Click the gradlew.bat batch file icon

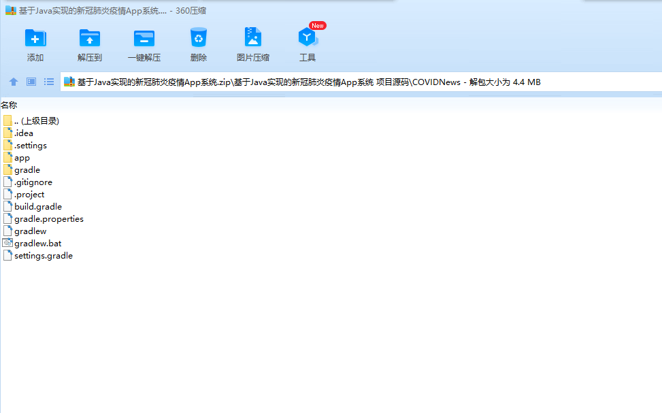tap(7, 243)
